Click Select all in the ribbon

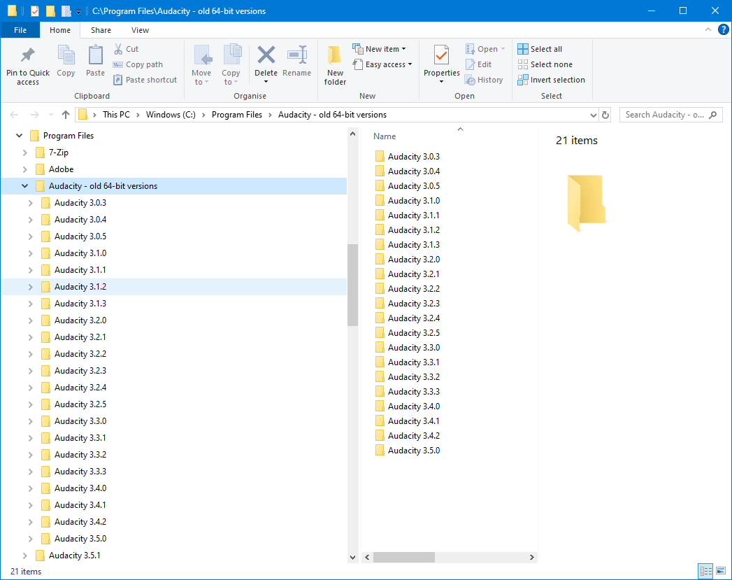click(539, 49)
